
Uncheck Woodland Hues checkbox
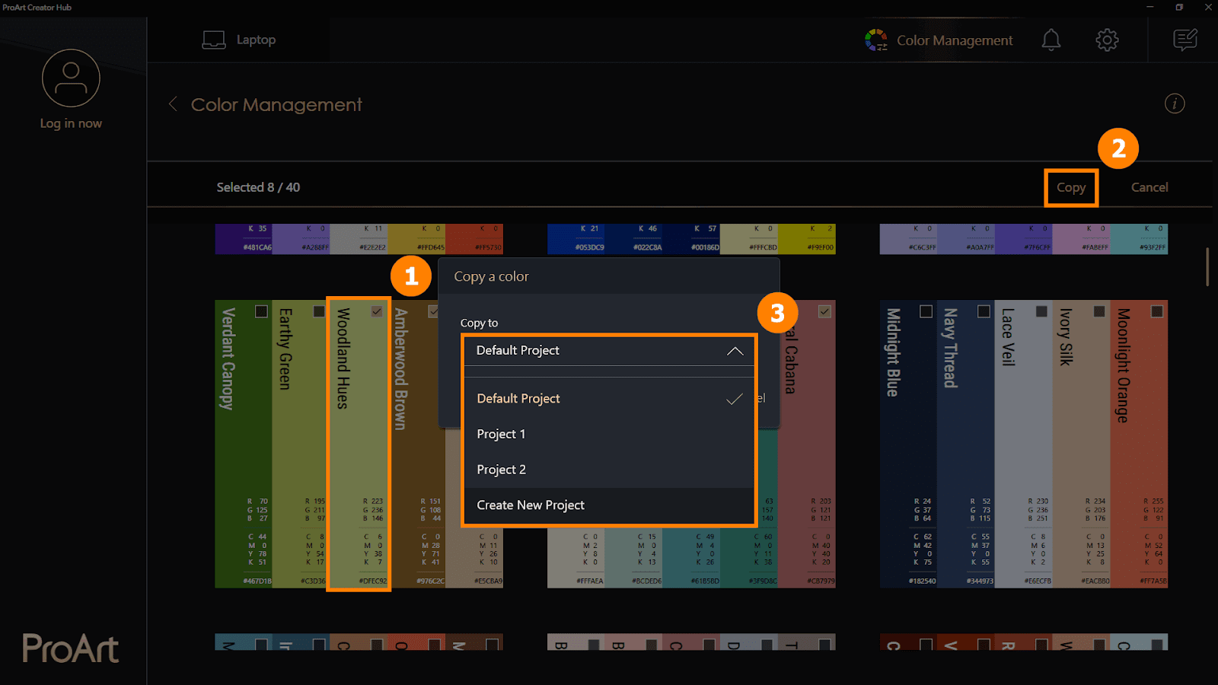377,311
